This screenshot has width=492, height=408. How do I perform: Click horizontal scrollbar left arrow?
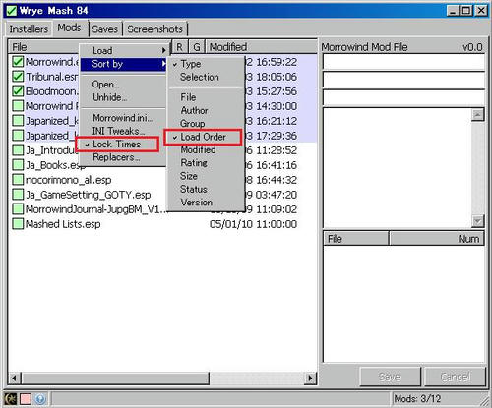point(14,378)
